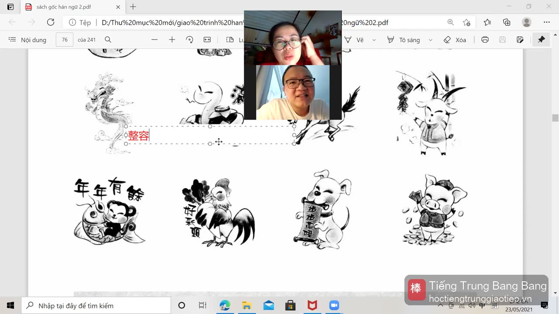This screenshot has height=314, width=559.
Task: Click the PDF search magnifier icon
Action: click(108, 40)
